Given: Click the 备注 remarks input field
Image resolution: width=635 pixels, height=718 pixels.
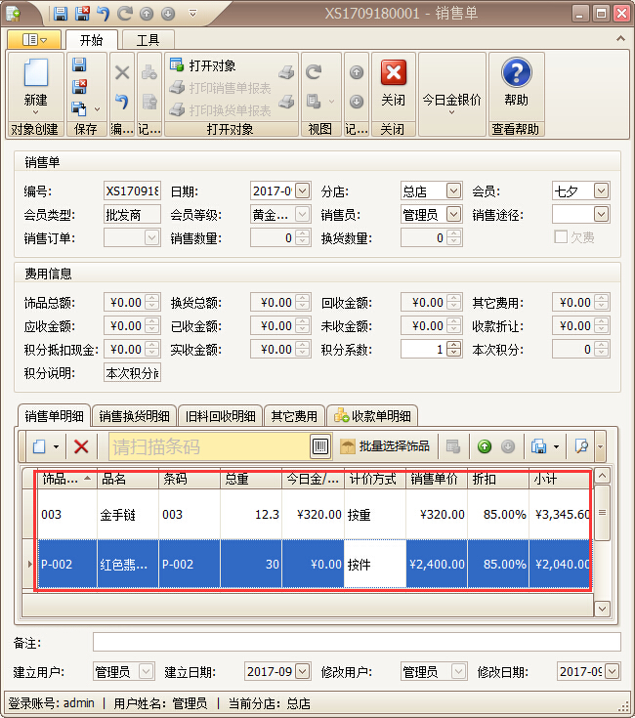Looking at the screenshot, I should 357,642.
